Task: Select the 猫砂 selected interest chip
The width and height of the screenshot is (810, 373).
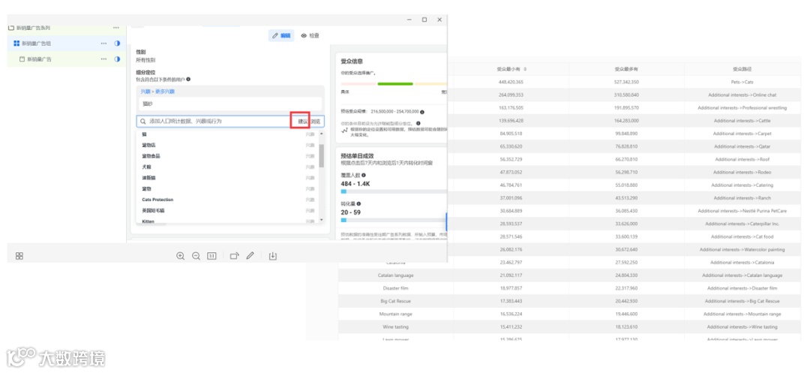Action: (230, 104)
